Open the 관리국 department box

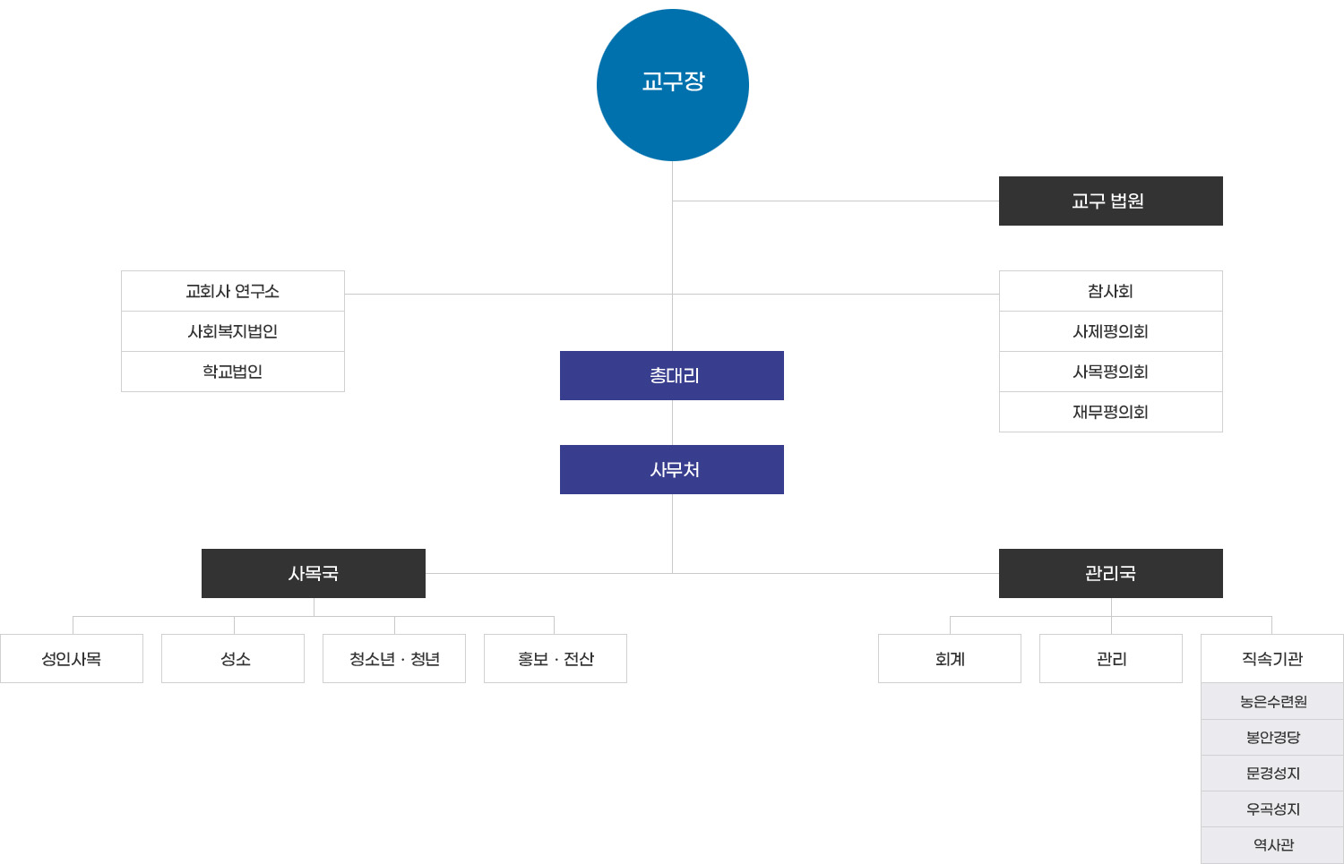pyautogui.click(x=1110, y=573)
